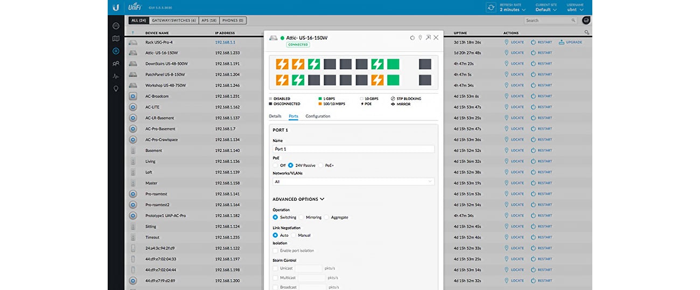
Task: Click the port Name input field
Action: pos(353,149)
